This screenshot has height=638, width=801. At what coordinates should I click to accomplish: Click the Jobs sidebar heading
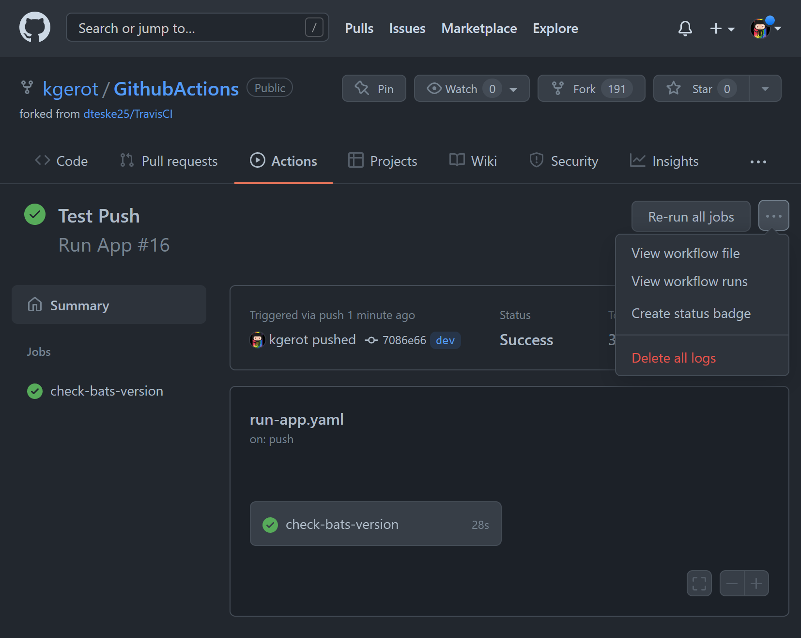coord(39,352)
